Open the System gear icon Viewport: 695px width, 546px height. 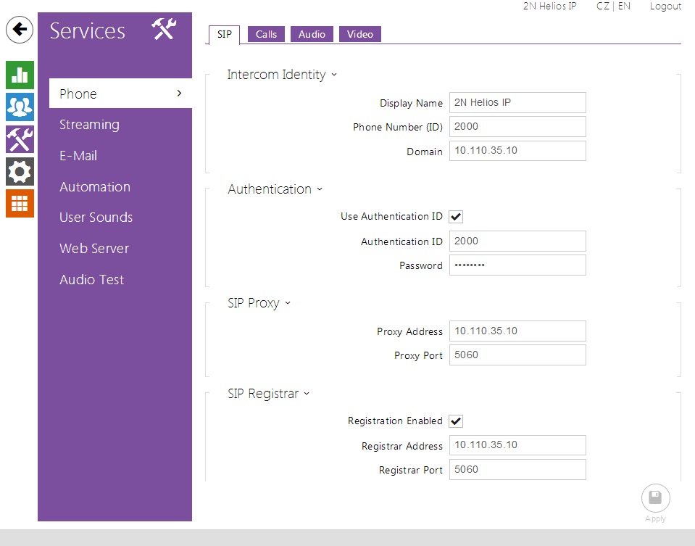point(20,171)
